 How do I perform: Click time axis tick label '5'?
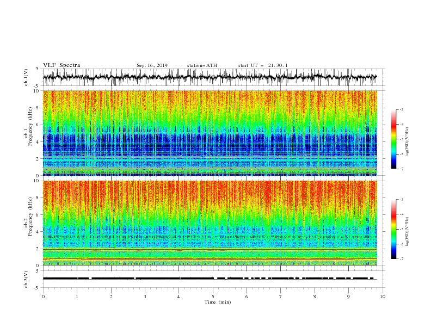point(213,297)
